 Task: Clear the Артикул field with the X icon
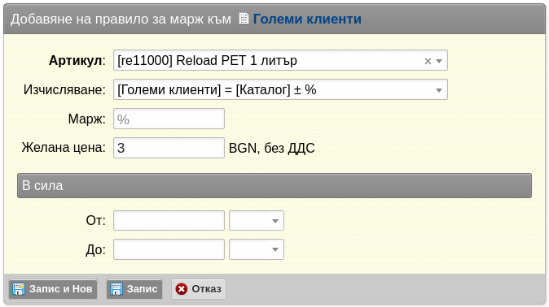tap(428, 61)
